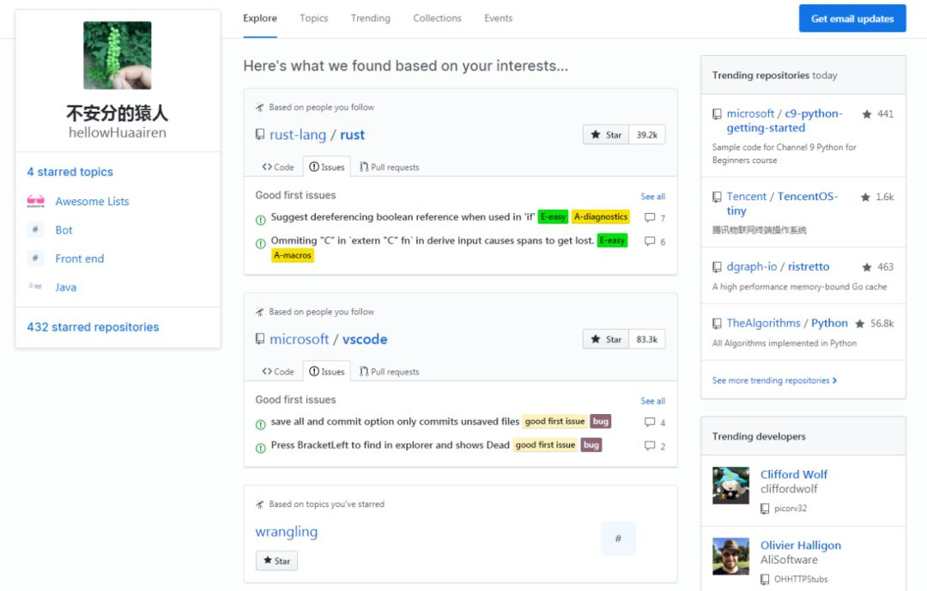This screenshot has width=927, height=591.
Task: Click the hash tile icon for wrangling topic
Action: [x=618, y=539]
